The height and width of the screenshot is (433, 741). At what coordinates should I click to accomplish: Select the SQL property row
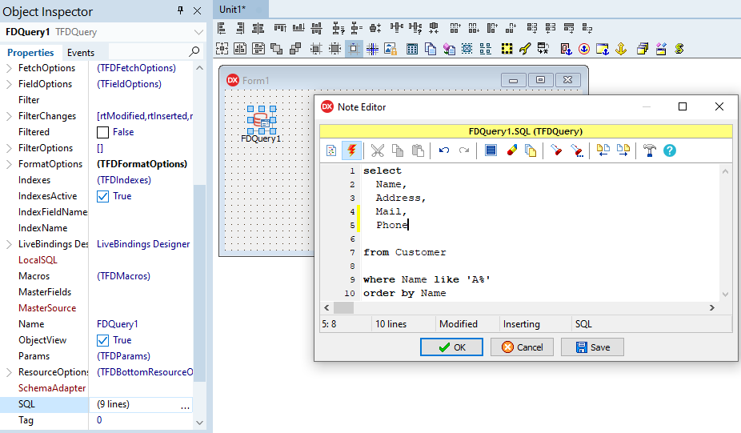pos(96,405)
